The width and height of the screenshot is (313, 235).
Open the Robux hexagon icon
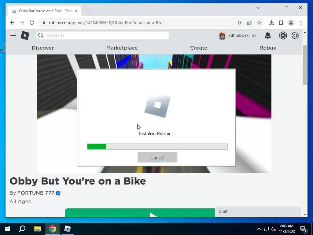pos(283,35)
